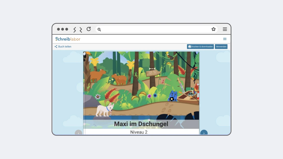This screenshot has height=159, width=283.
Task: Click the Maxi im Dschungel title
Action: (141, 124)
